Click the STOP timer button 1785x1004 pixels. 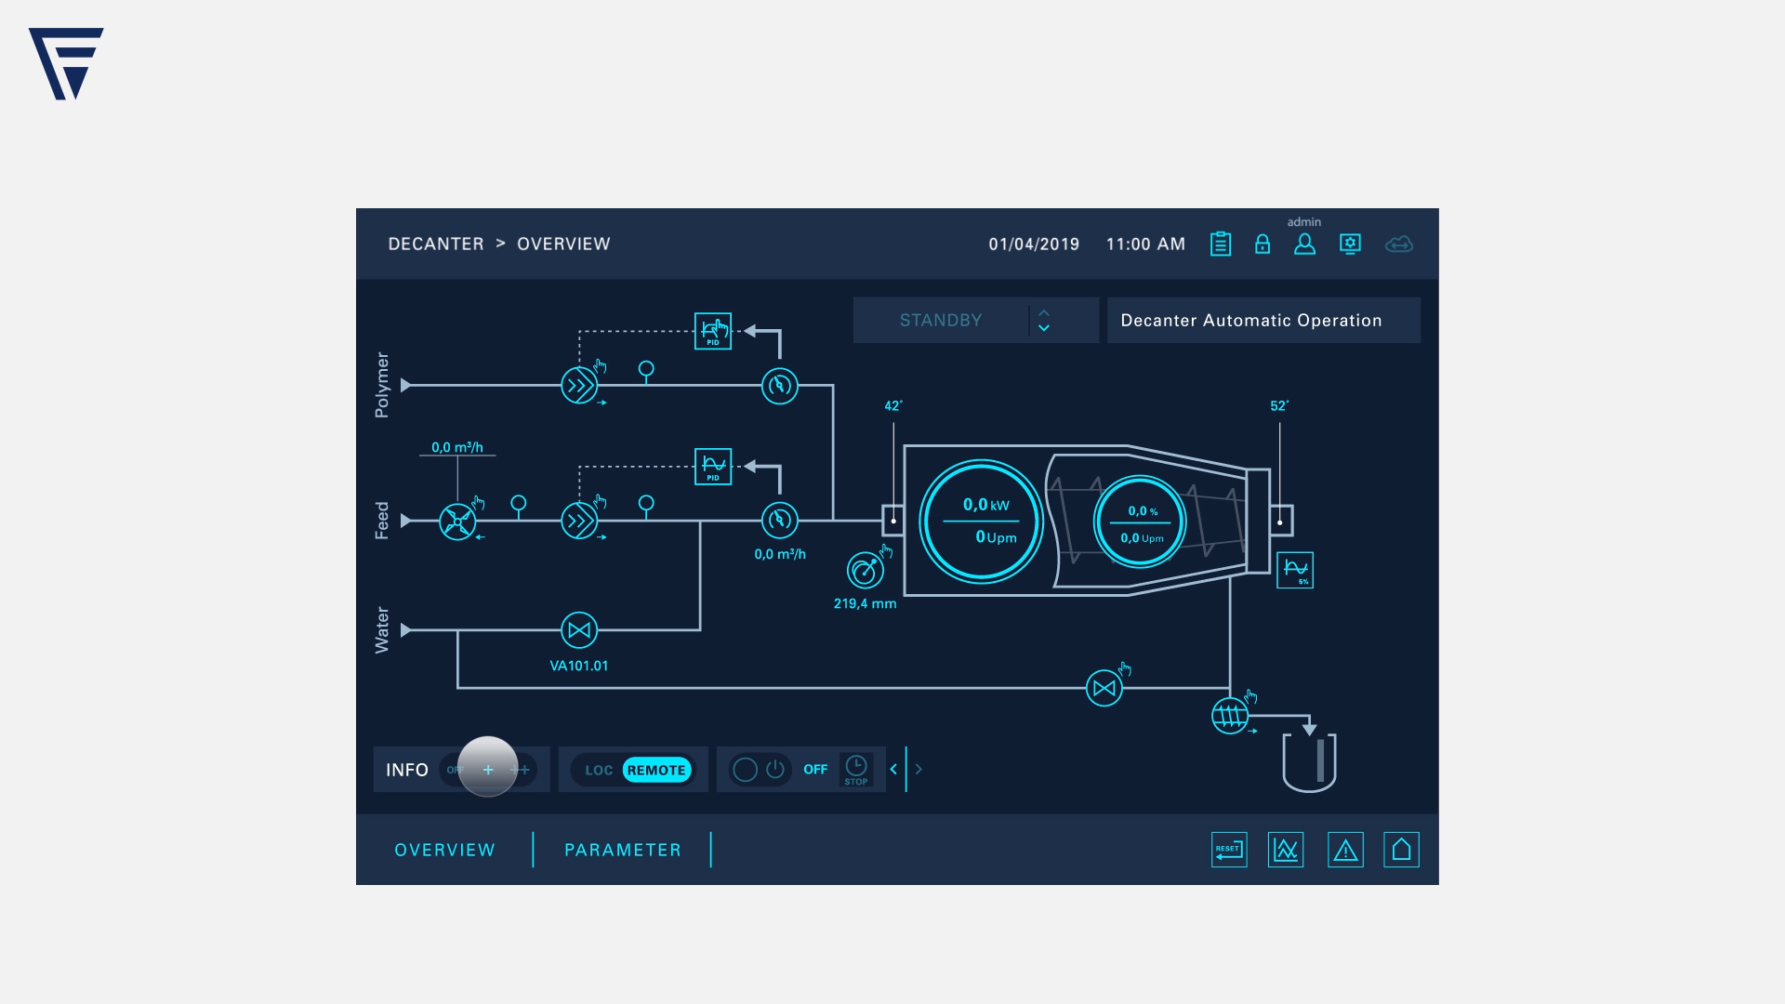(x=855, y=770)
